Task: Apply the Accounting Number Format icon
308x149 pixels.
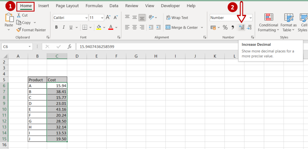Action: tap(213, 28)
